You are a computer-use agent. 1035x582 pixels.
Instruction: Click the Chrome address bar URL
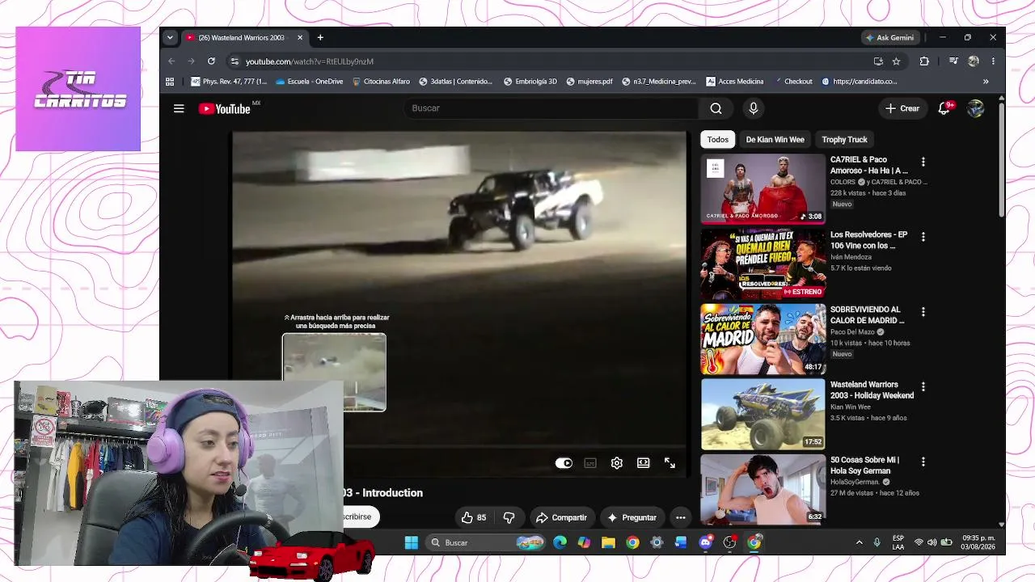(310, 61)
